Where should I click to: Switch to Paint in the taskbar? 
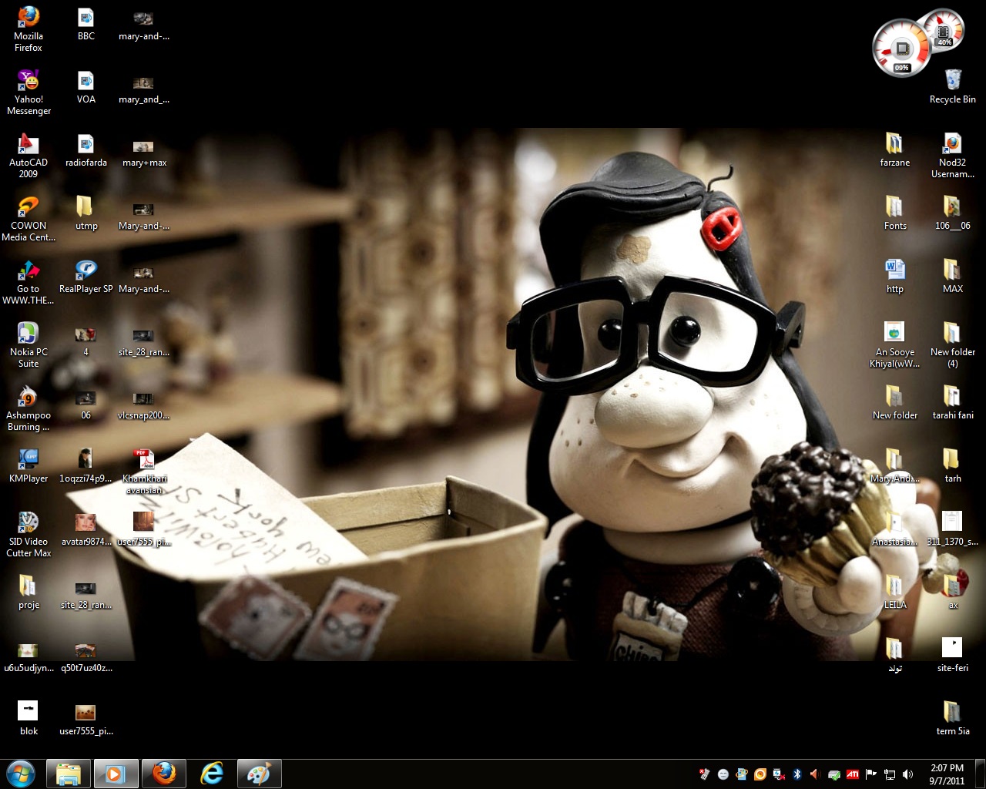(x=259, y=774)
